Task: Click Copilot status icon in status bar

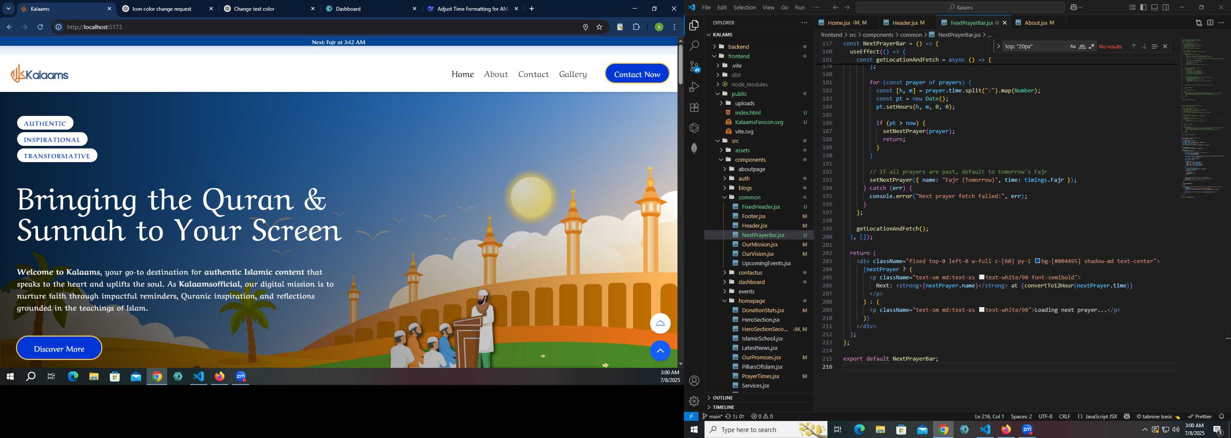Action: pos(1127,417)
